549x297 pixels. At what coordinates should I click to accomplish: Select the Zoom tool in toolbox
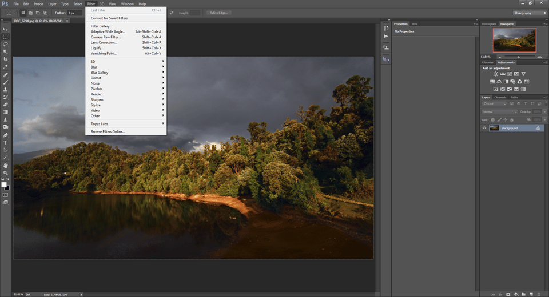5,173
